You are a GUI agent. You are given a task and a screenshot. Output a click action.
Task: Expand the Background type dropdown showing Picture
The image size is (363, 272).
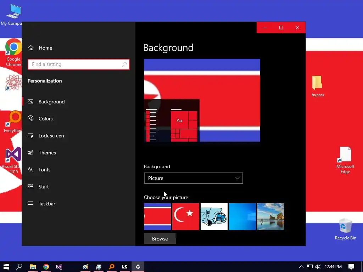pos(193,178)
